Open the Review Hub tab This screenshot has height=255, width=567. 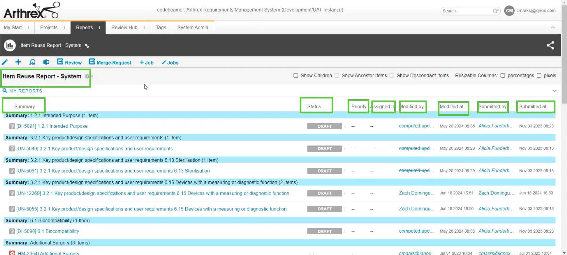point(124,28)
